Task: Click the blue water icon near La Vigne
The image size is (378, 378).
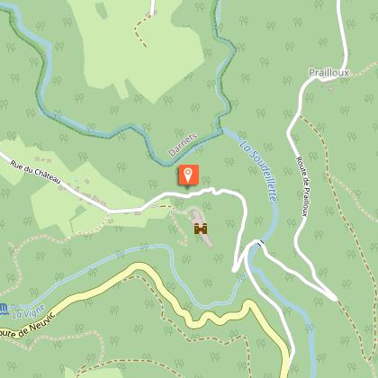Action: click(x=4, y=309)
